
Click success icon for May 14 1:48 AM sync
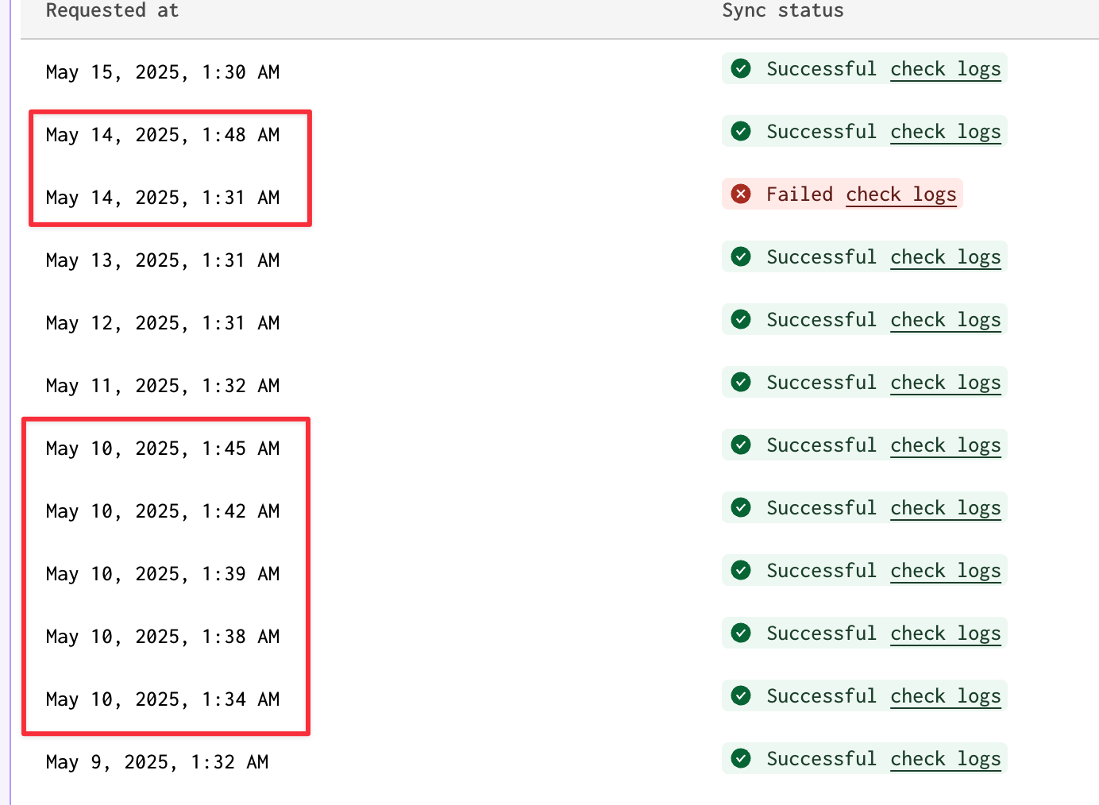click(x=741, y=132)
